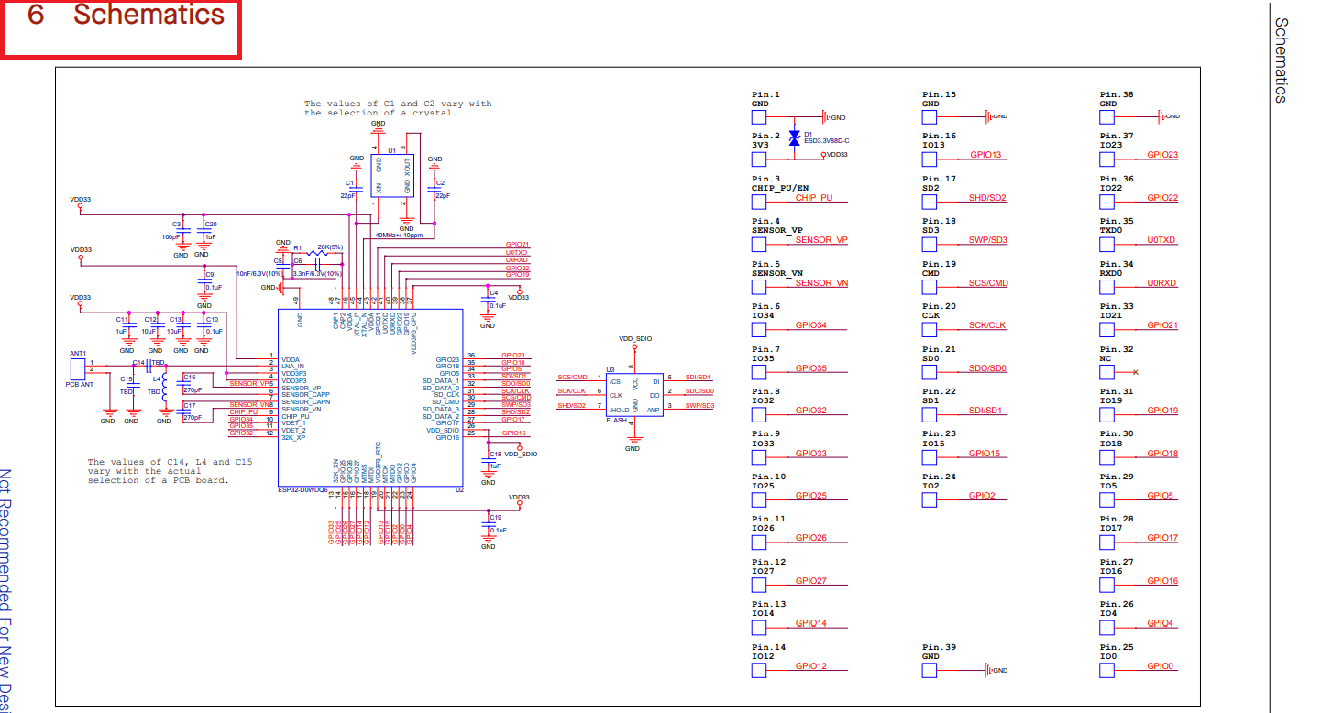Click the "RXD0" pin name under Pin.34
Screen dimensions: 1320x713
pyautogui.click(x=1111, y=273)
